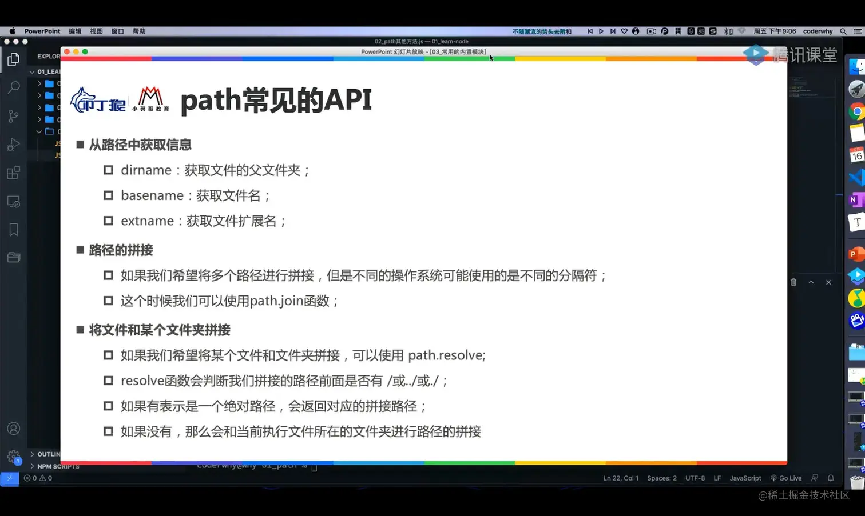Open the Search view in VS Code
This screenshot has height=516, width=865.
point(14,87)
